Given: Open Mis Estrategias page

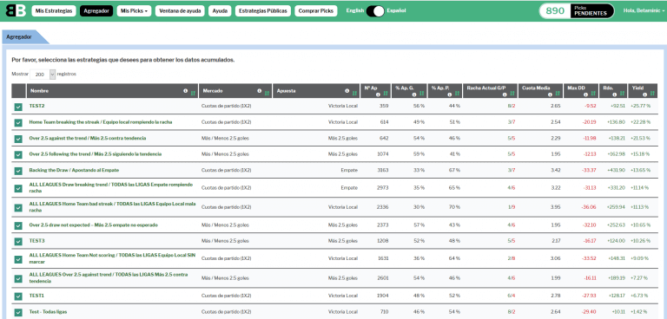Looking at the screenshot, I should point(54,11).
